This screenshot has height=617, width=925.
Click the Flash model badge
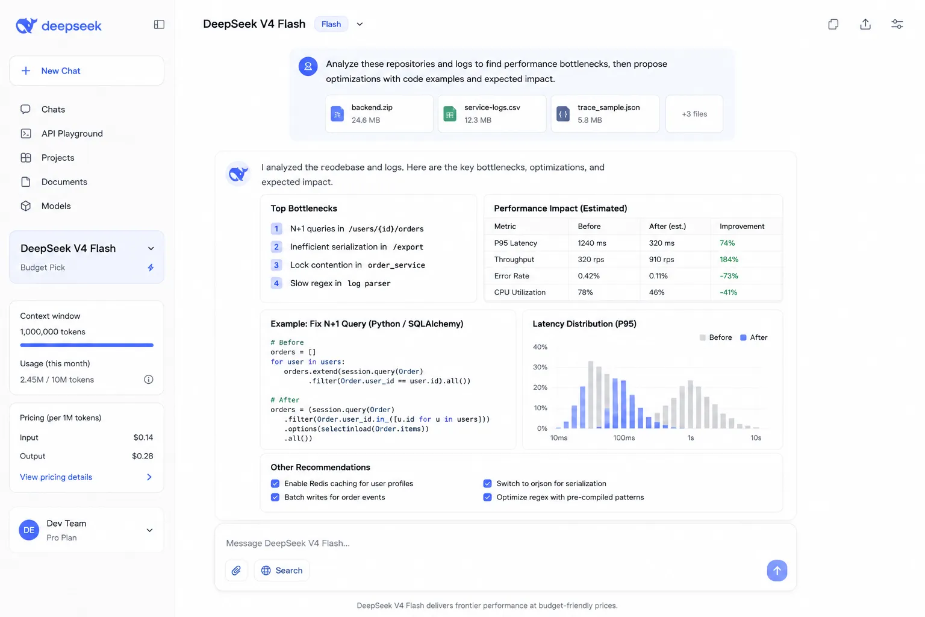coord(331,24)
